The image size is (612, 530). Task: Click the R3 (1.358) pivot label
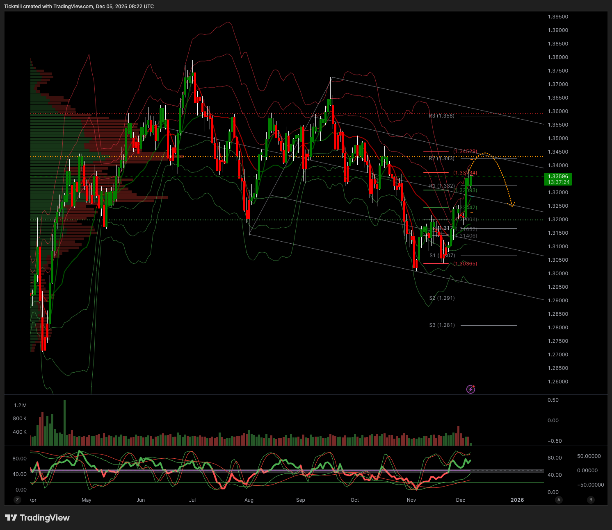click(x=442, y=116)
